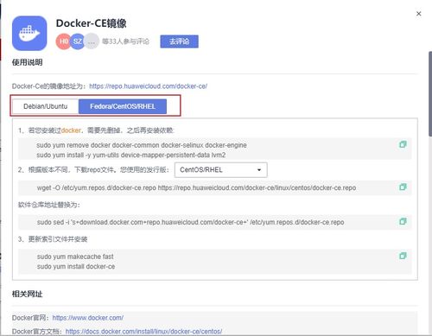Copy the yum remove docker commands
This screenshot has height=336, width=432.
[403, 144]
